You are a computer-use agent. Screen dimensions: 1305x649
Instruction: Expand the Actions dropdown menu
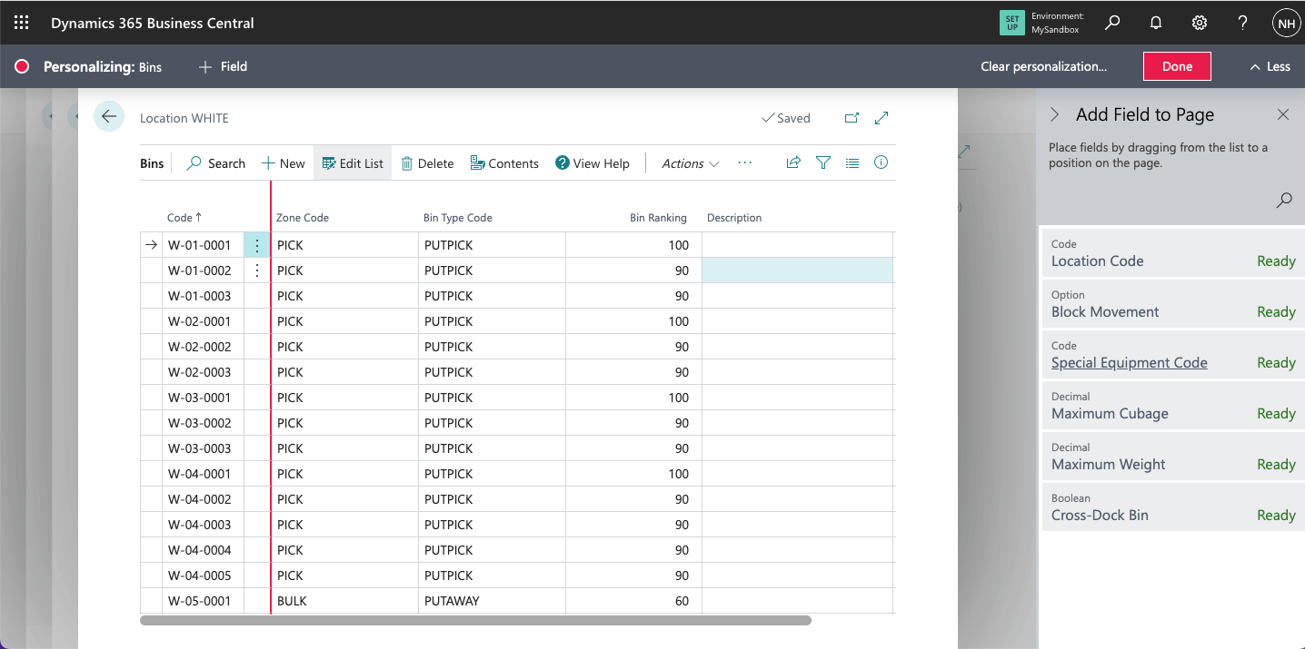690,163
